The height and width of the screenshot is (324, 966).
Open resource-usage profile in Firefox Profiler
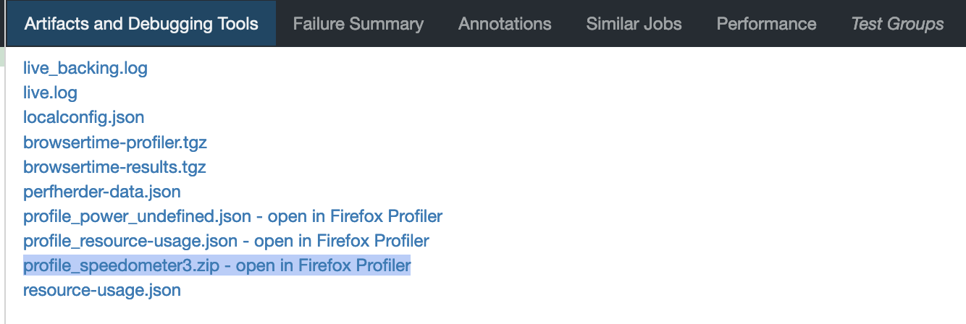[341, 241]
